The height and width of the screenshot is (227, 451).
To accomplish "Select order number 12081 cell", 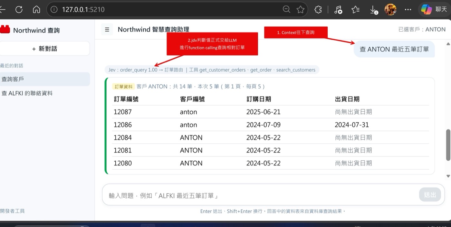I will point(123,150).
